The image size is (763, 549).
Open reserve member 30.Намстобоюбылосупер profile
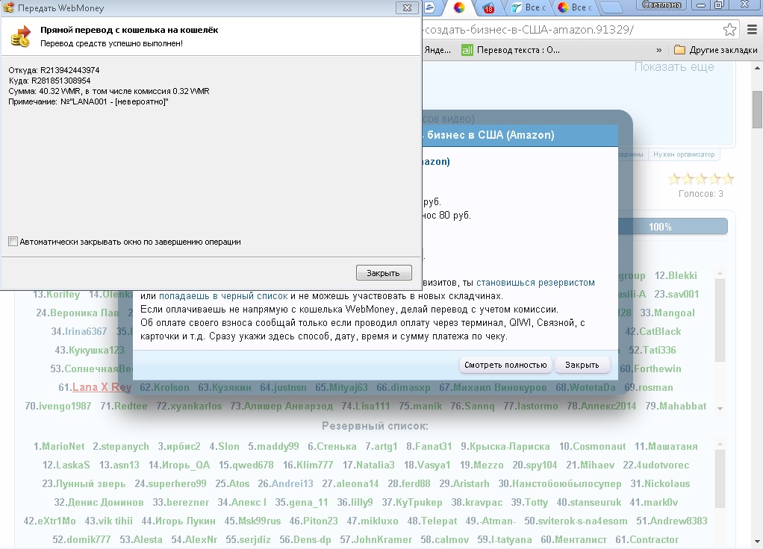[560, 483]
